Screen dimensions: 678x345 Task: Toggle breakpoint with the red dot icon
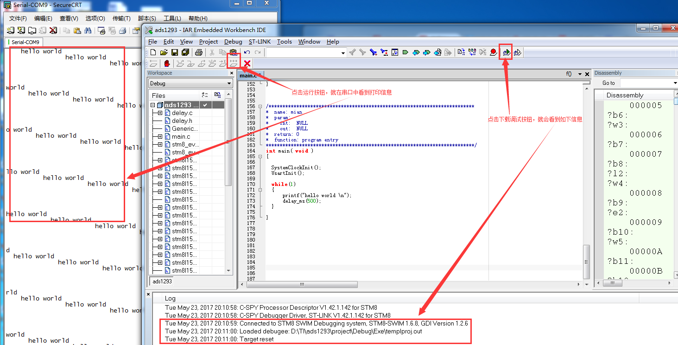pyautogui.click(x=494, y=52)
